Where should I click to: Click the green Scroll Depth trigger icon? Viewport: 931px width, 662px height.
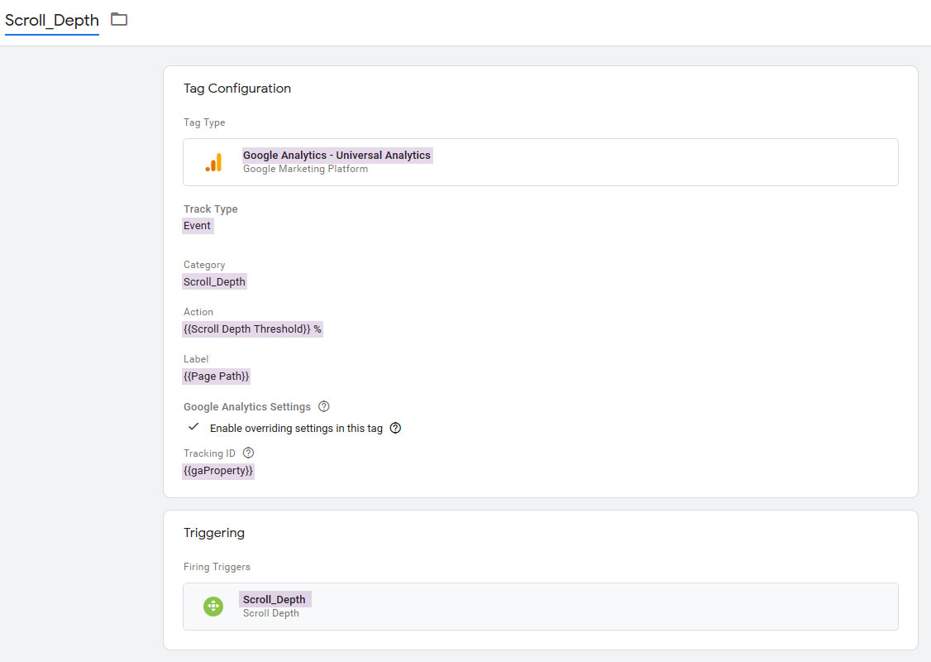pos(213,606)
